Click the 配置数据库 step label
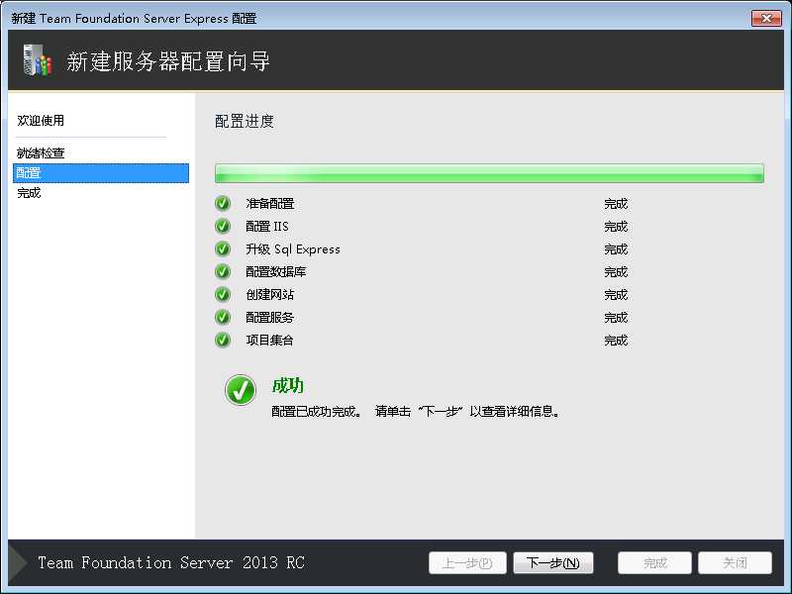 (x=276, y=271)
